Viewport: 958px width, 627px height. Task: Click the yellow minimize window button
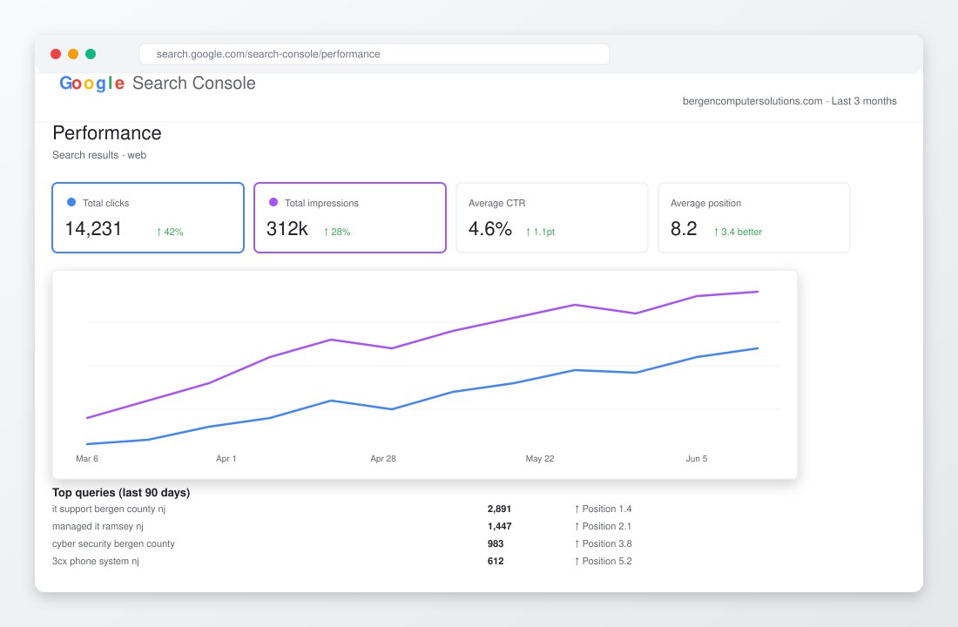72,54
